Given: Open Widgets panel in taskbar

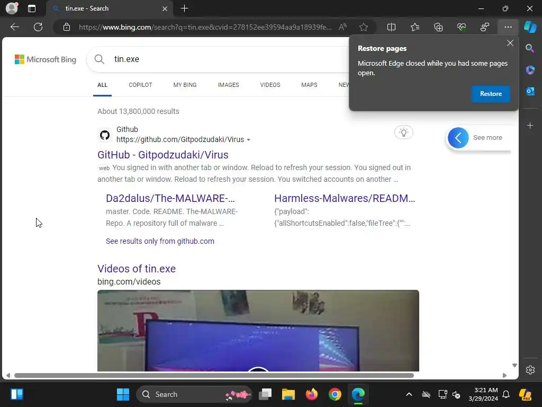Looking at the screenshot, I should tap(16, 394).
